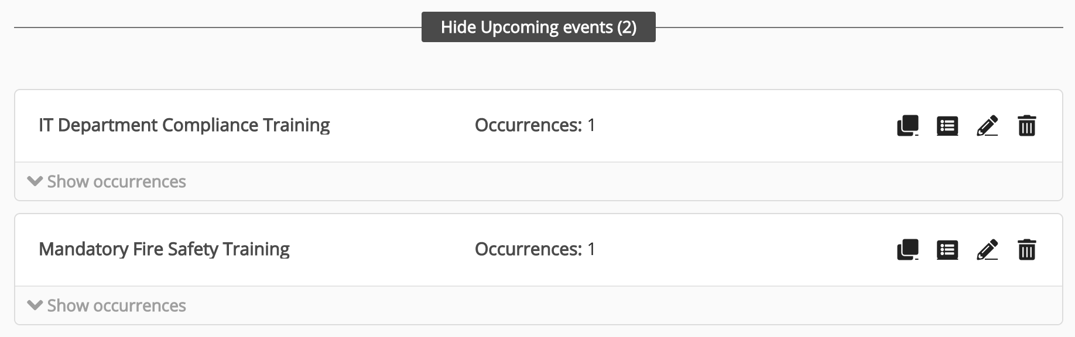Viewport: 1075px width, 337px height.
Task: Open the details list icon for IT Department Compliance Training
Action: (x=948, y=125)
